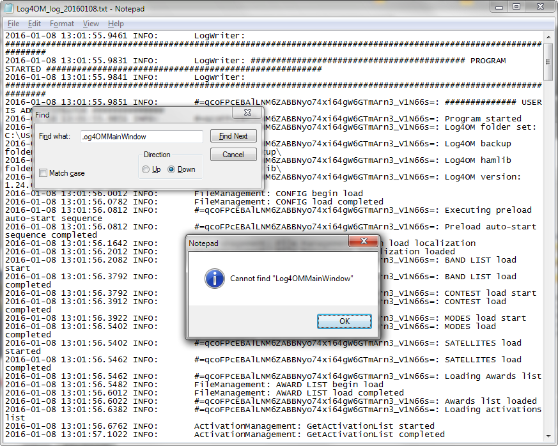Click 'Awards list loaded' log text
Screen dimensions: 558x446
tap(491, 401)
